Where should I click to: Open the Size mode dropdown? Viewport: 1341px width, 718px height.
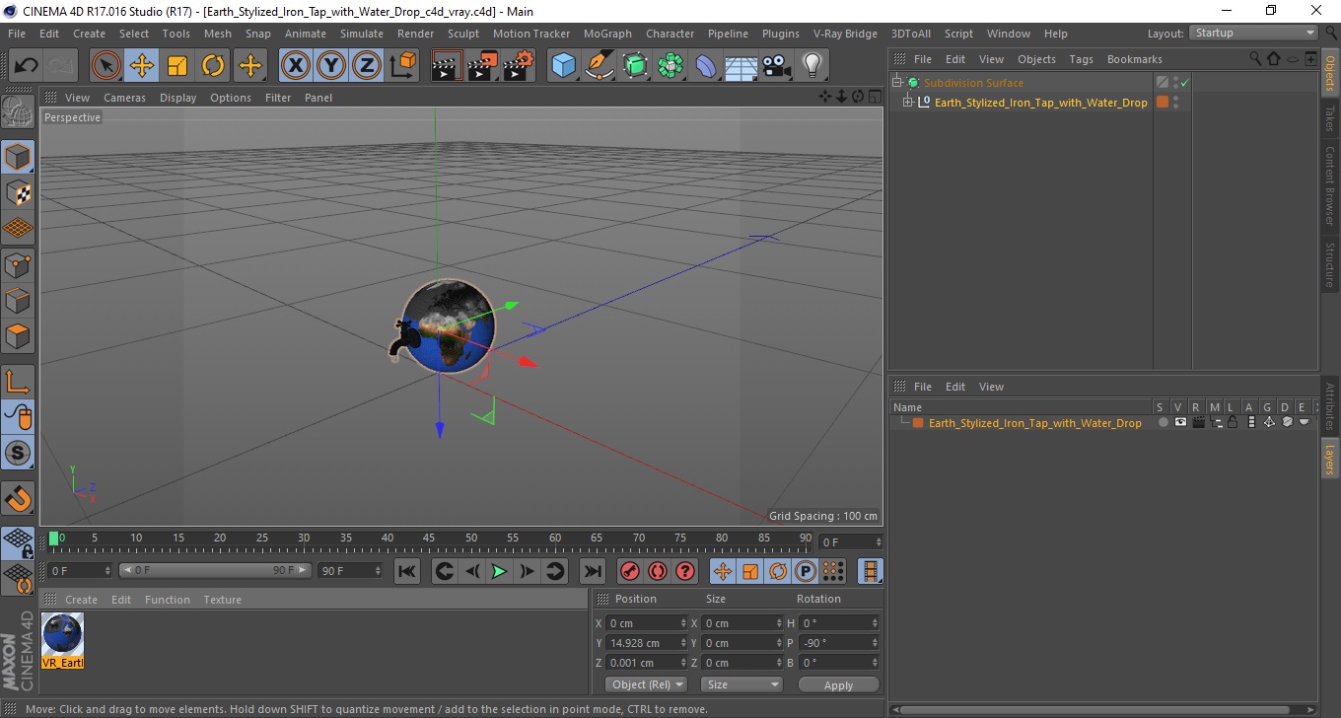click(x=741, y=684)
